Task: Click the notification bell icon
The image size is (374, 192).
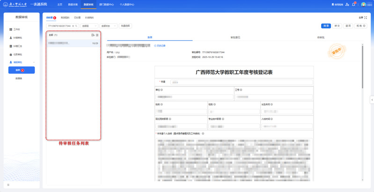Action: tap(353, 4)
